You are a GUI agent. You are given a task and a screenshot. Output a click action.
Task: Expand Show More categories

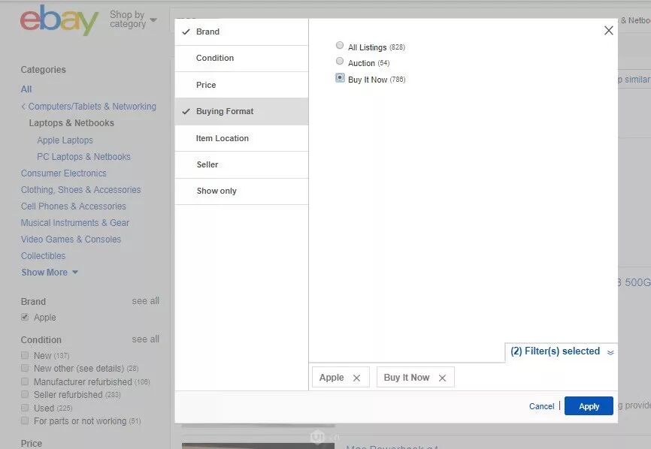click(x=50, y=273)
